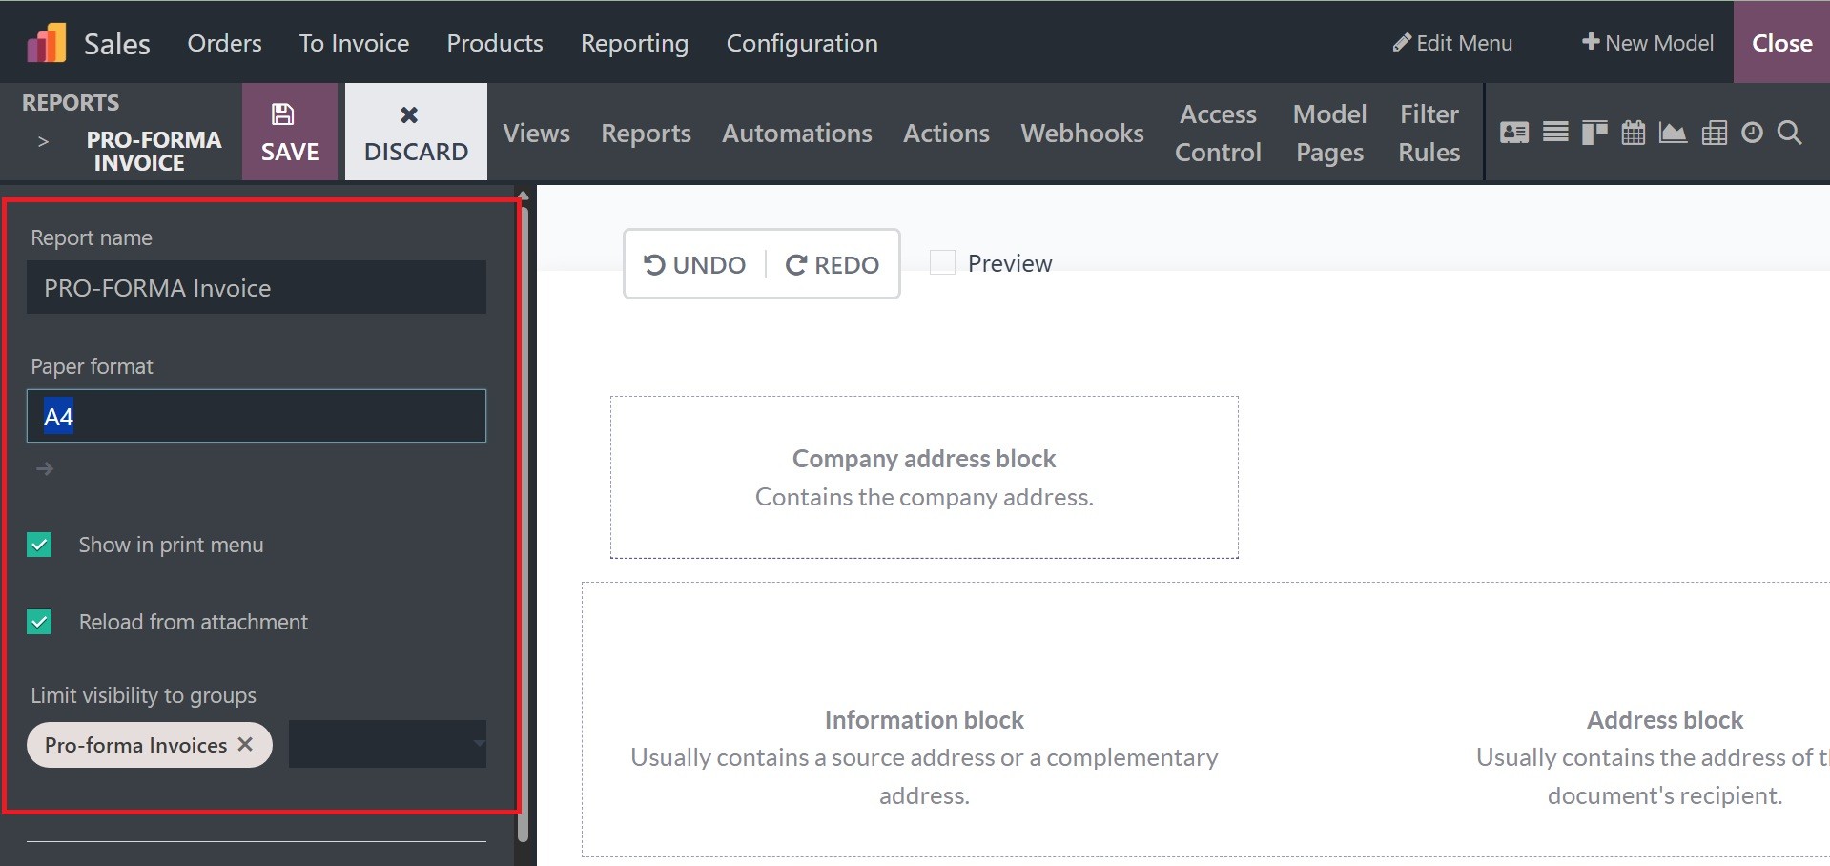Screen dimensions: 1830x866
Task: Switch to the Automations tab
Action: click(x=796, y=134)
